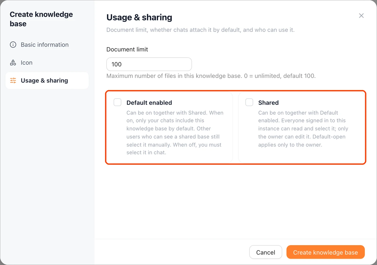The image size is (377, 265).
Task: Enable the Shared checkbox
Action: coord(249,102)
